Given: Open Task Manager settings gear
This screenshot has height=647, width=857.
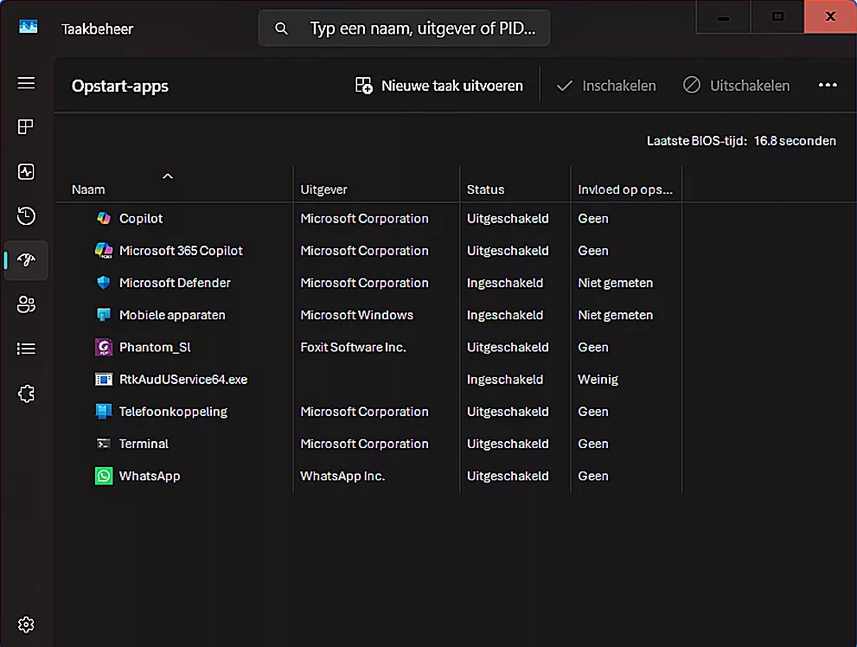Looking at the screenshot, I should [26, 624].
